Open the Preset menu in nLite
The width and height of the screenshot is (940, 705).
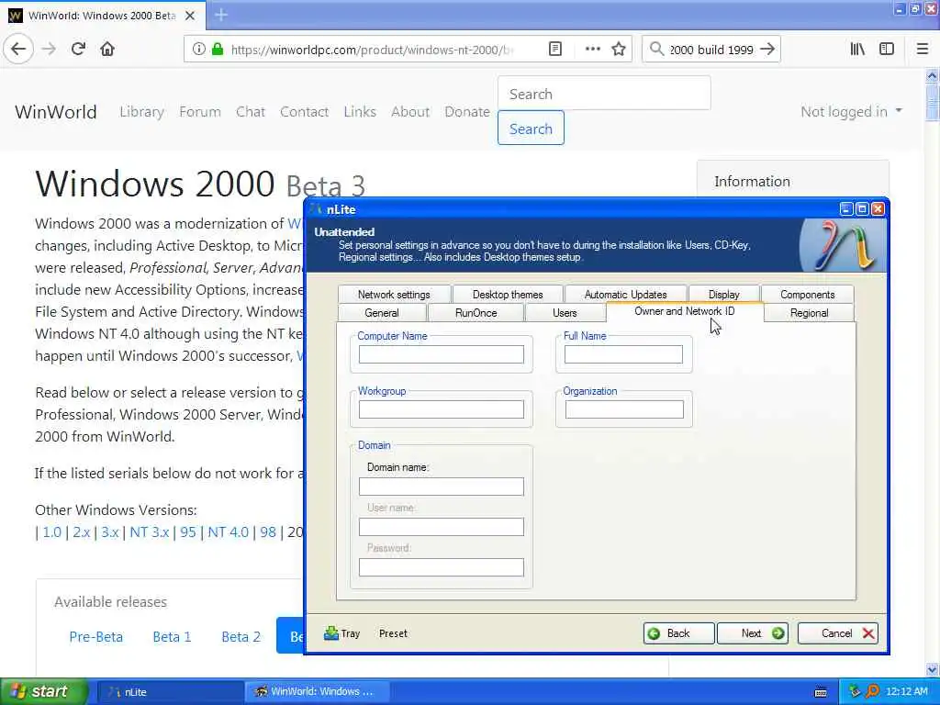click(393, 633)
